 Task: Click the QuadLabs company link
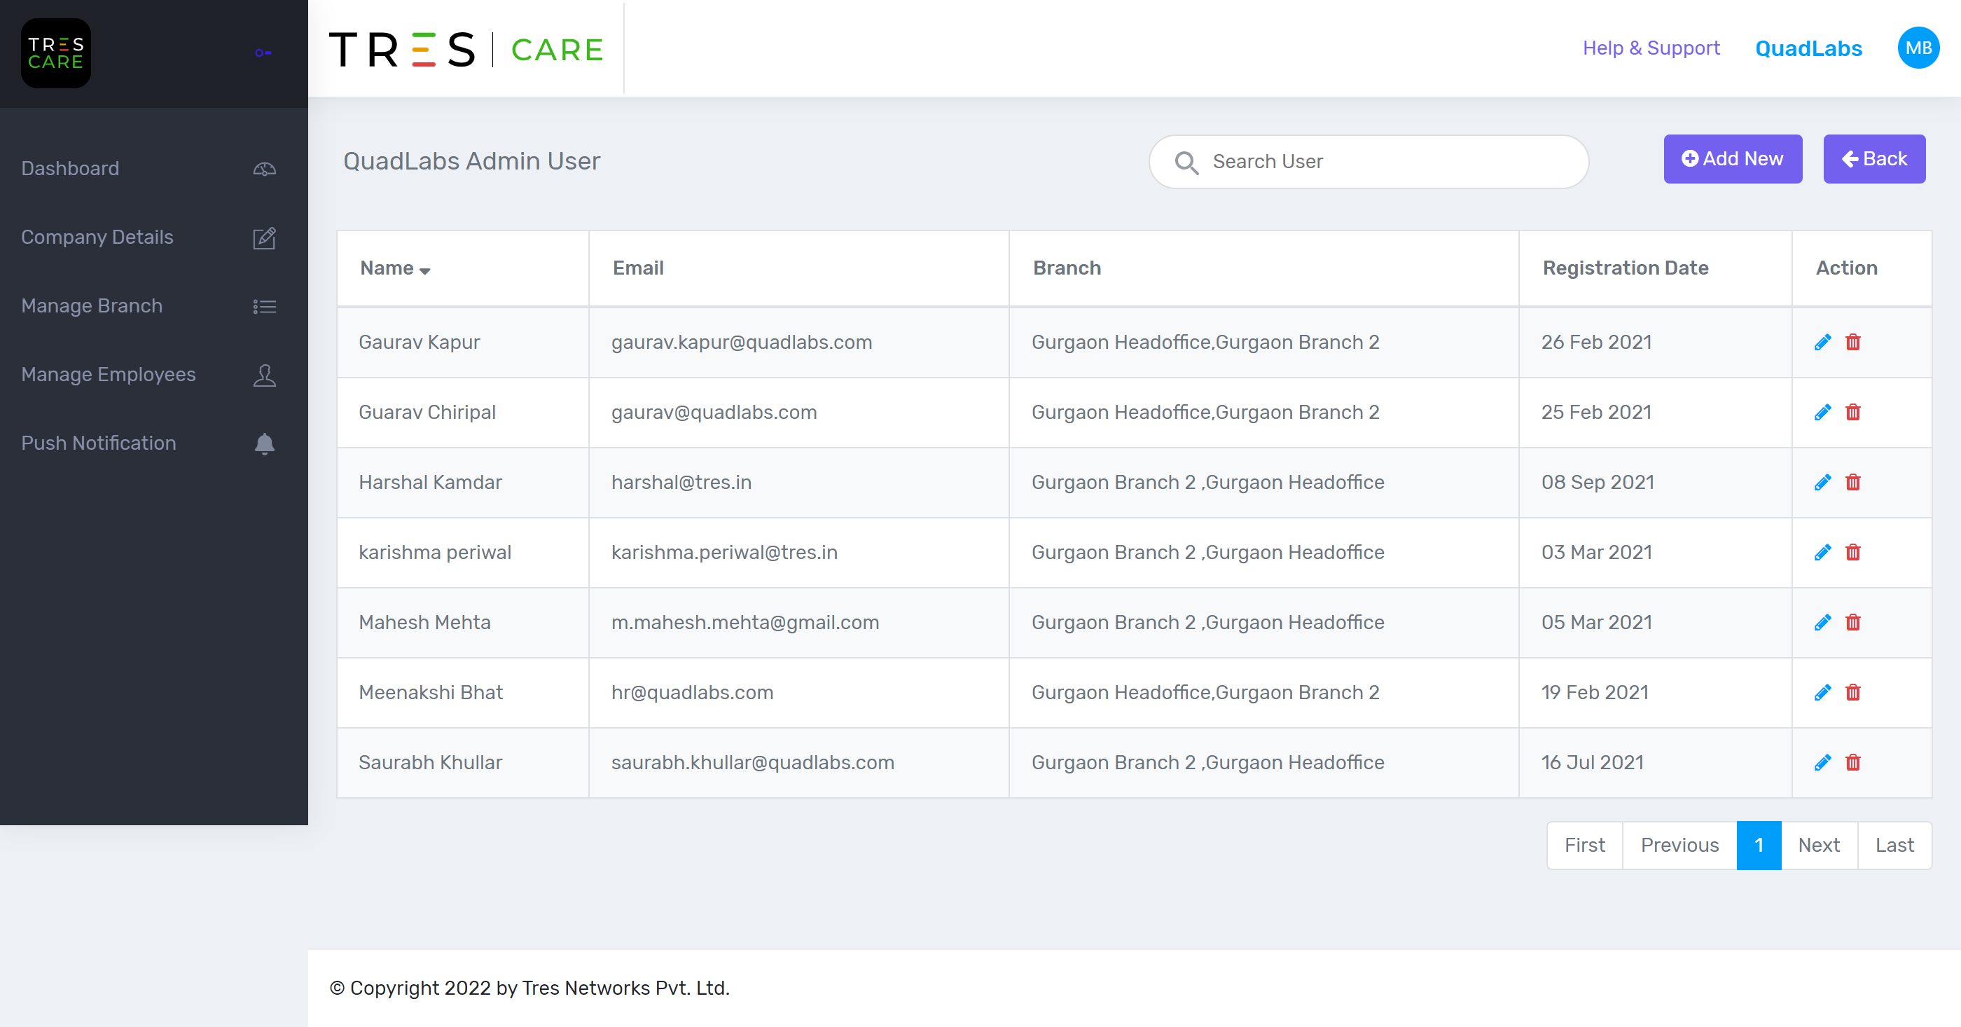click(x=1808, y=48)
